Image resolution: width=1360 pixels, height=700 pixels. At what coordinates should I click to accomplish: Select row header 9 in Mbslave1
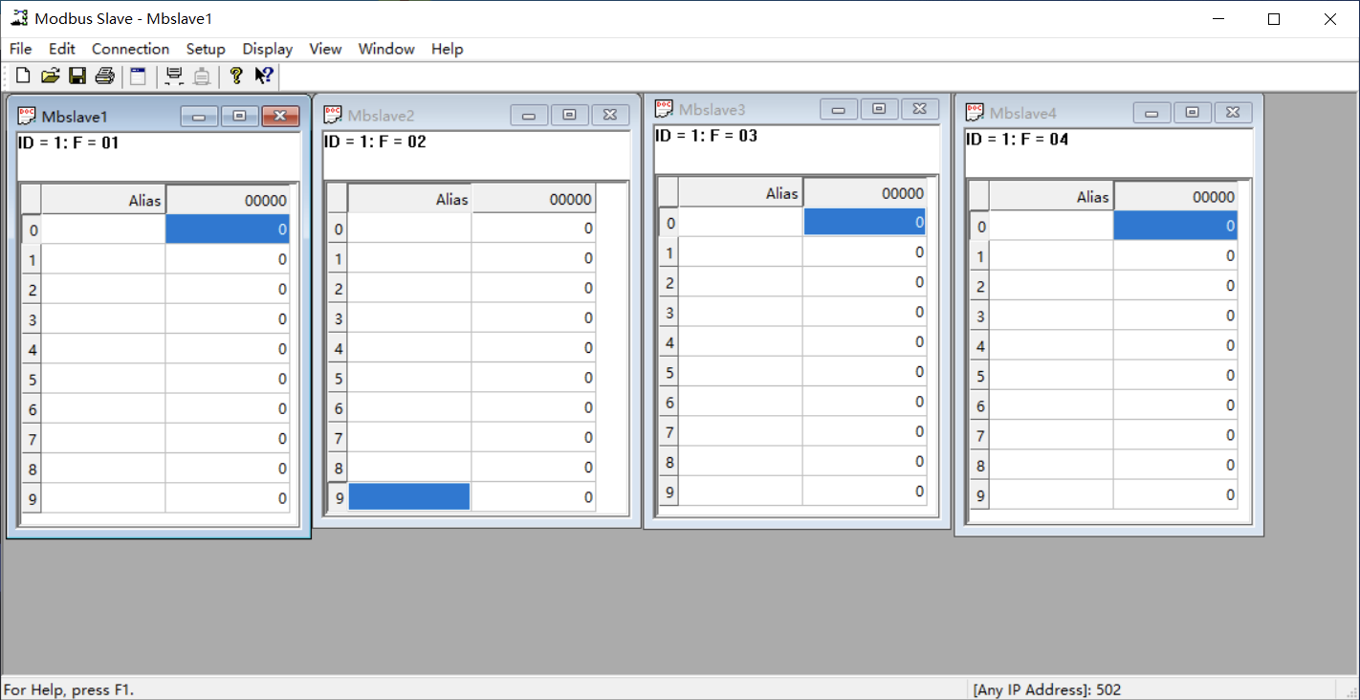(32, 498)
